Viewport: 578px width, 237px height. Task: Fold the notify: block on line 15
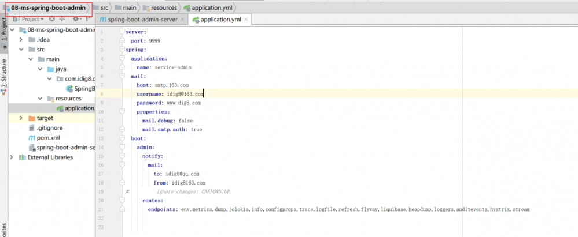123,156
